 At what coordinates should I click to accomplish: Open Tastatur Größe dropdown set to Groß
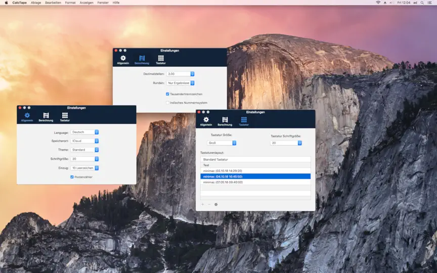click(x=222, y=143)
